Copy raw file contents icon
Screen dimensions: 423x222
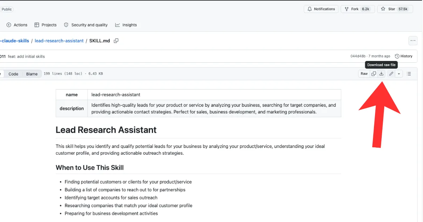[x=374, y=74]
